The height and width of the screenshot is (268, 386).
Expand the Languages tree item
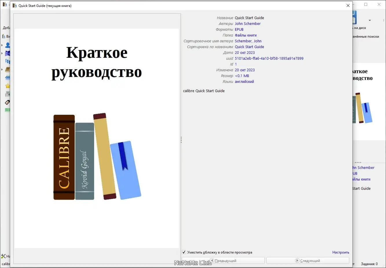(2, 53)
